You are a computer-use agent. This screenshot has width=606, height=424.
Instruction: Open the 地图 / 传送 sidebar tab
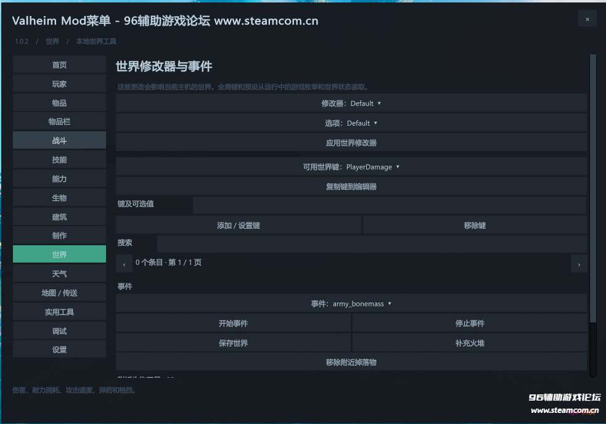pos(60,293)
